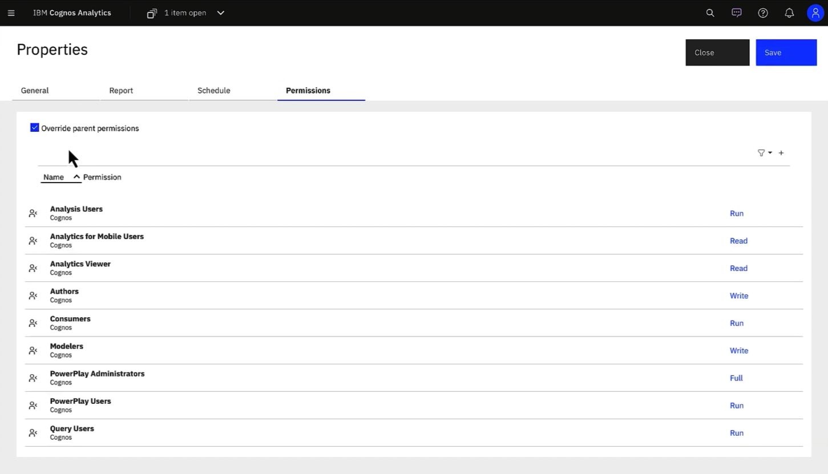Open the user account avatar

(815, 13)
